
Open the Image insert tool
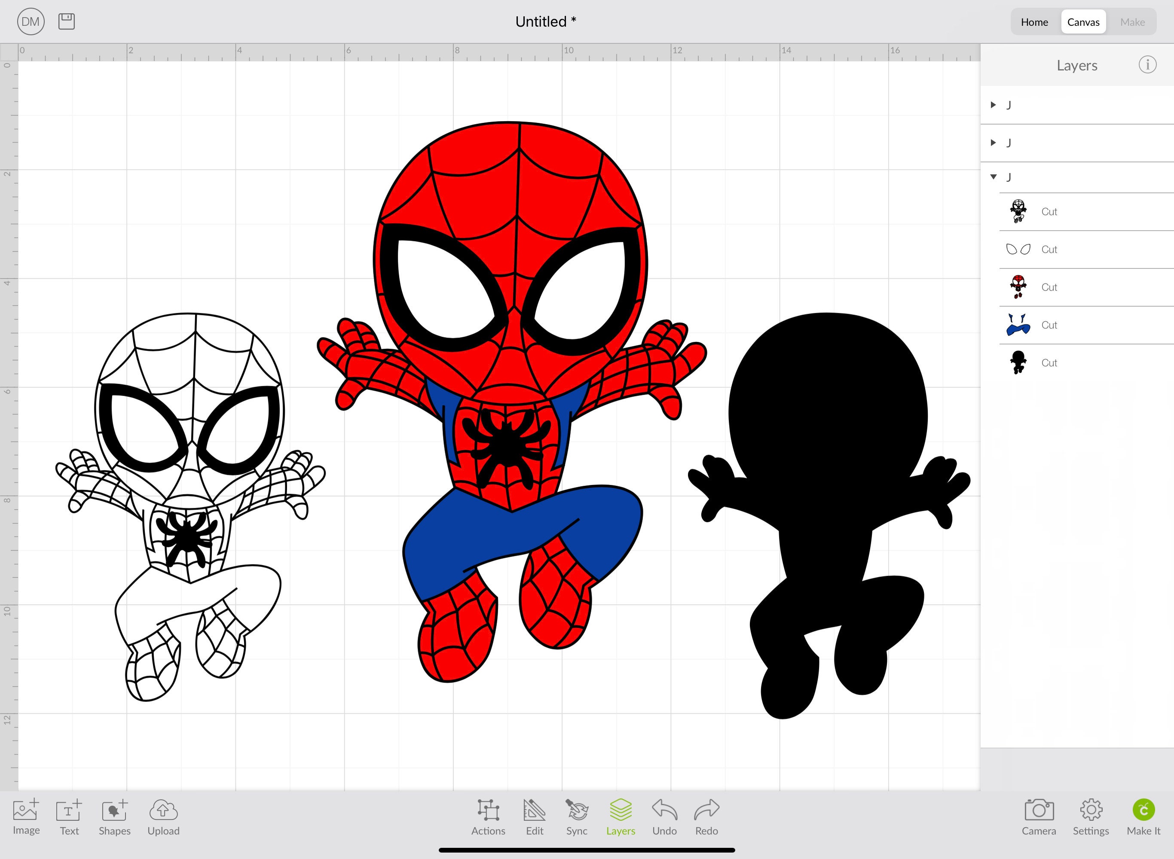pyautogui.click(x=26, y=817)
